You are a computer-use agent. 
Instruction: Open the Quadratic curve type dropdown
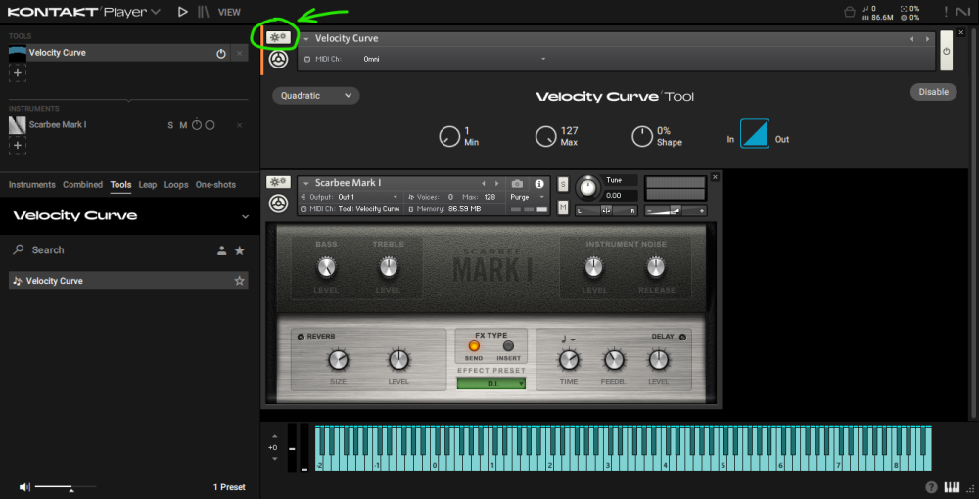316,96
